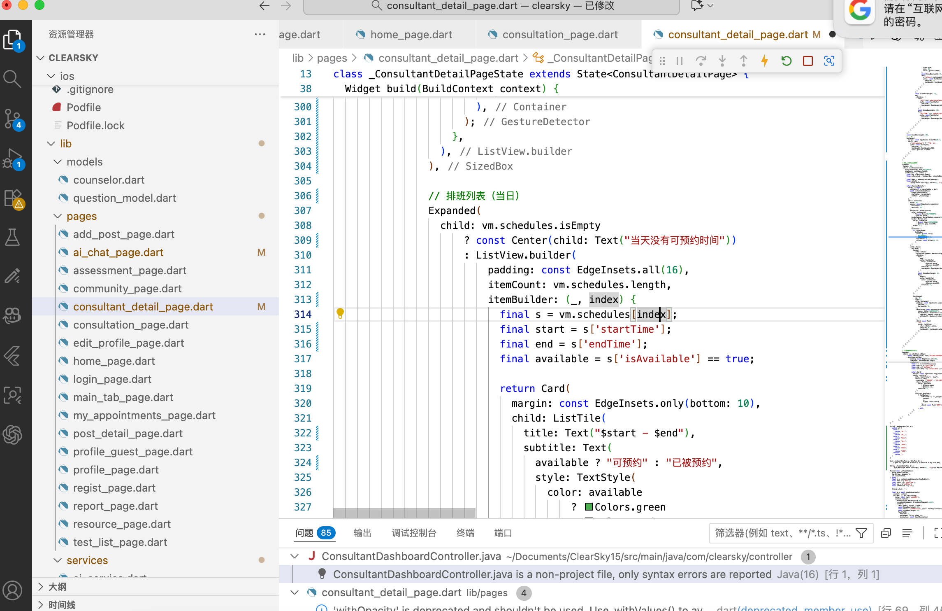Pause the debugger from debug toolbar

(680, 61)
